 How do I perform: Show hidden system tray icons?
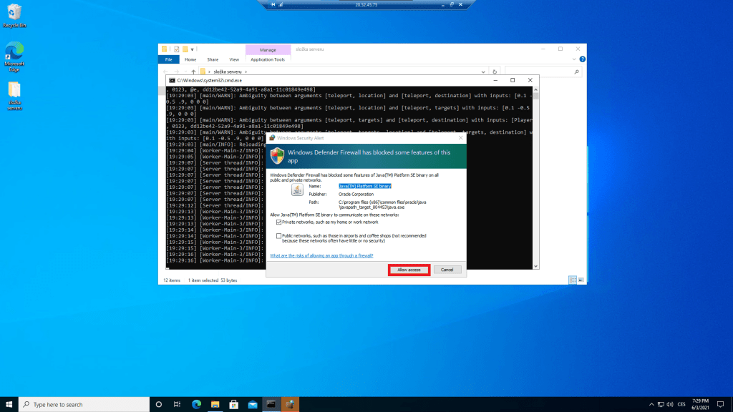pyautogui.click(x=651, y=405)
